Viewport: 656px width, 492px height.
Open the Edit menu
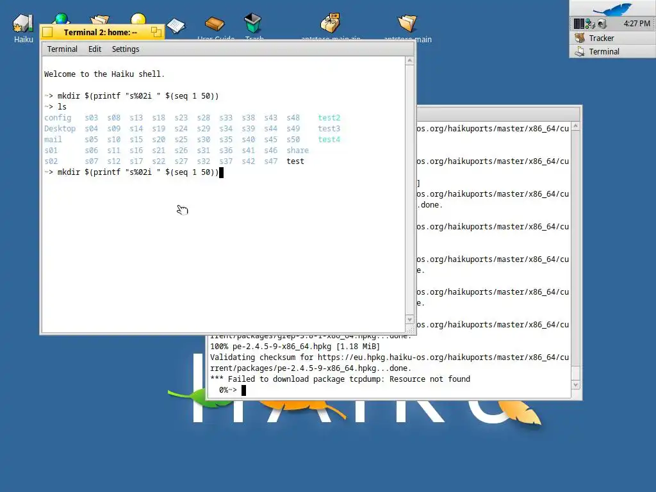95,49
